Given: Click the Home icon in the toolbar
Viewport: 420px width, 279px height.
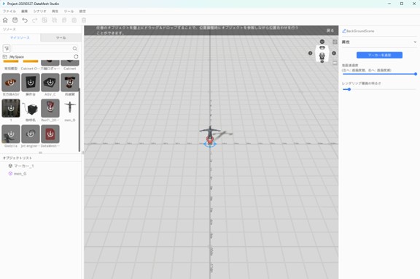Looking at the screenshot, I should click(x=5, y=20).
